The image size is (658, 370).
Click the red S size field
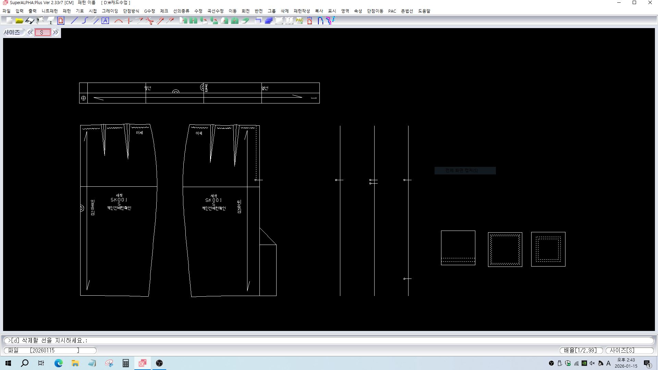42,33
